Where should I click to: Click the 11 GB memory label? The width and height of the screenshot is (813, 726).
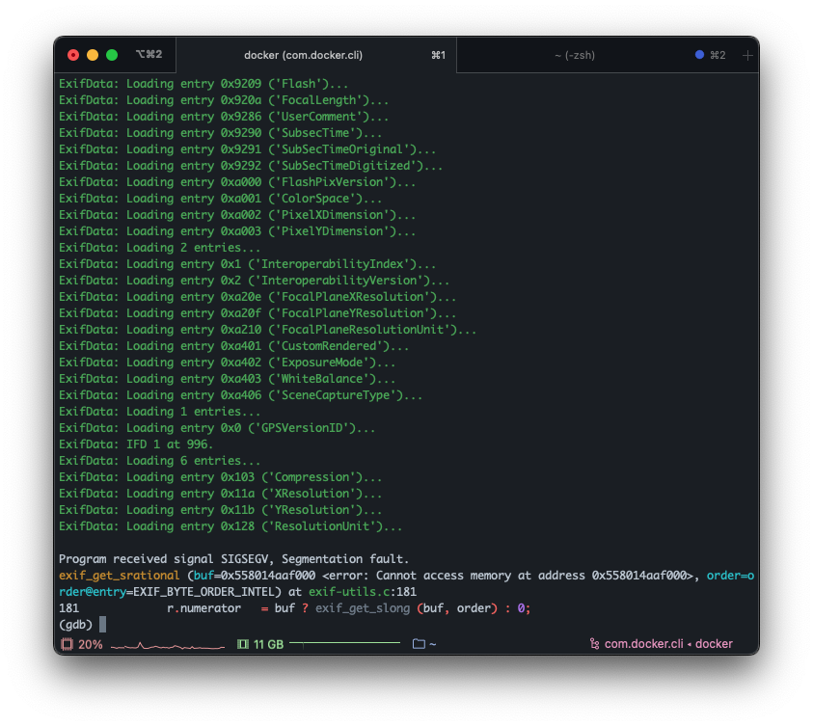(x=268, y=644)
